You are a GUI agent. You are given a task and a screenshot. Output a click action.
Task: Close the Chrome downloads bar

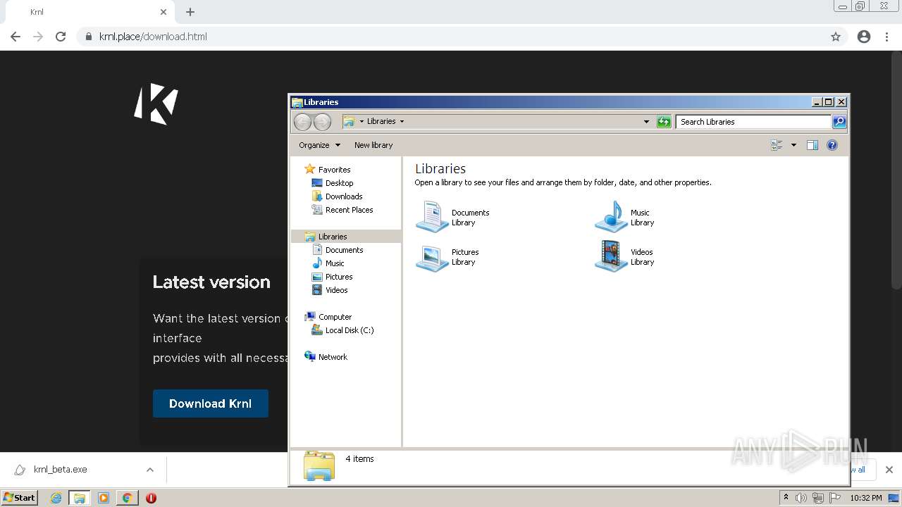coord(889,470)
